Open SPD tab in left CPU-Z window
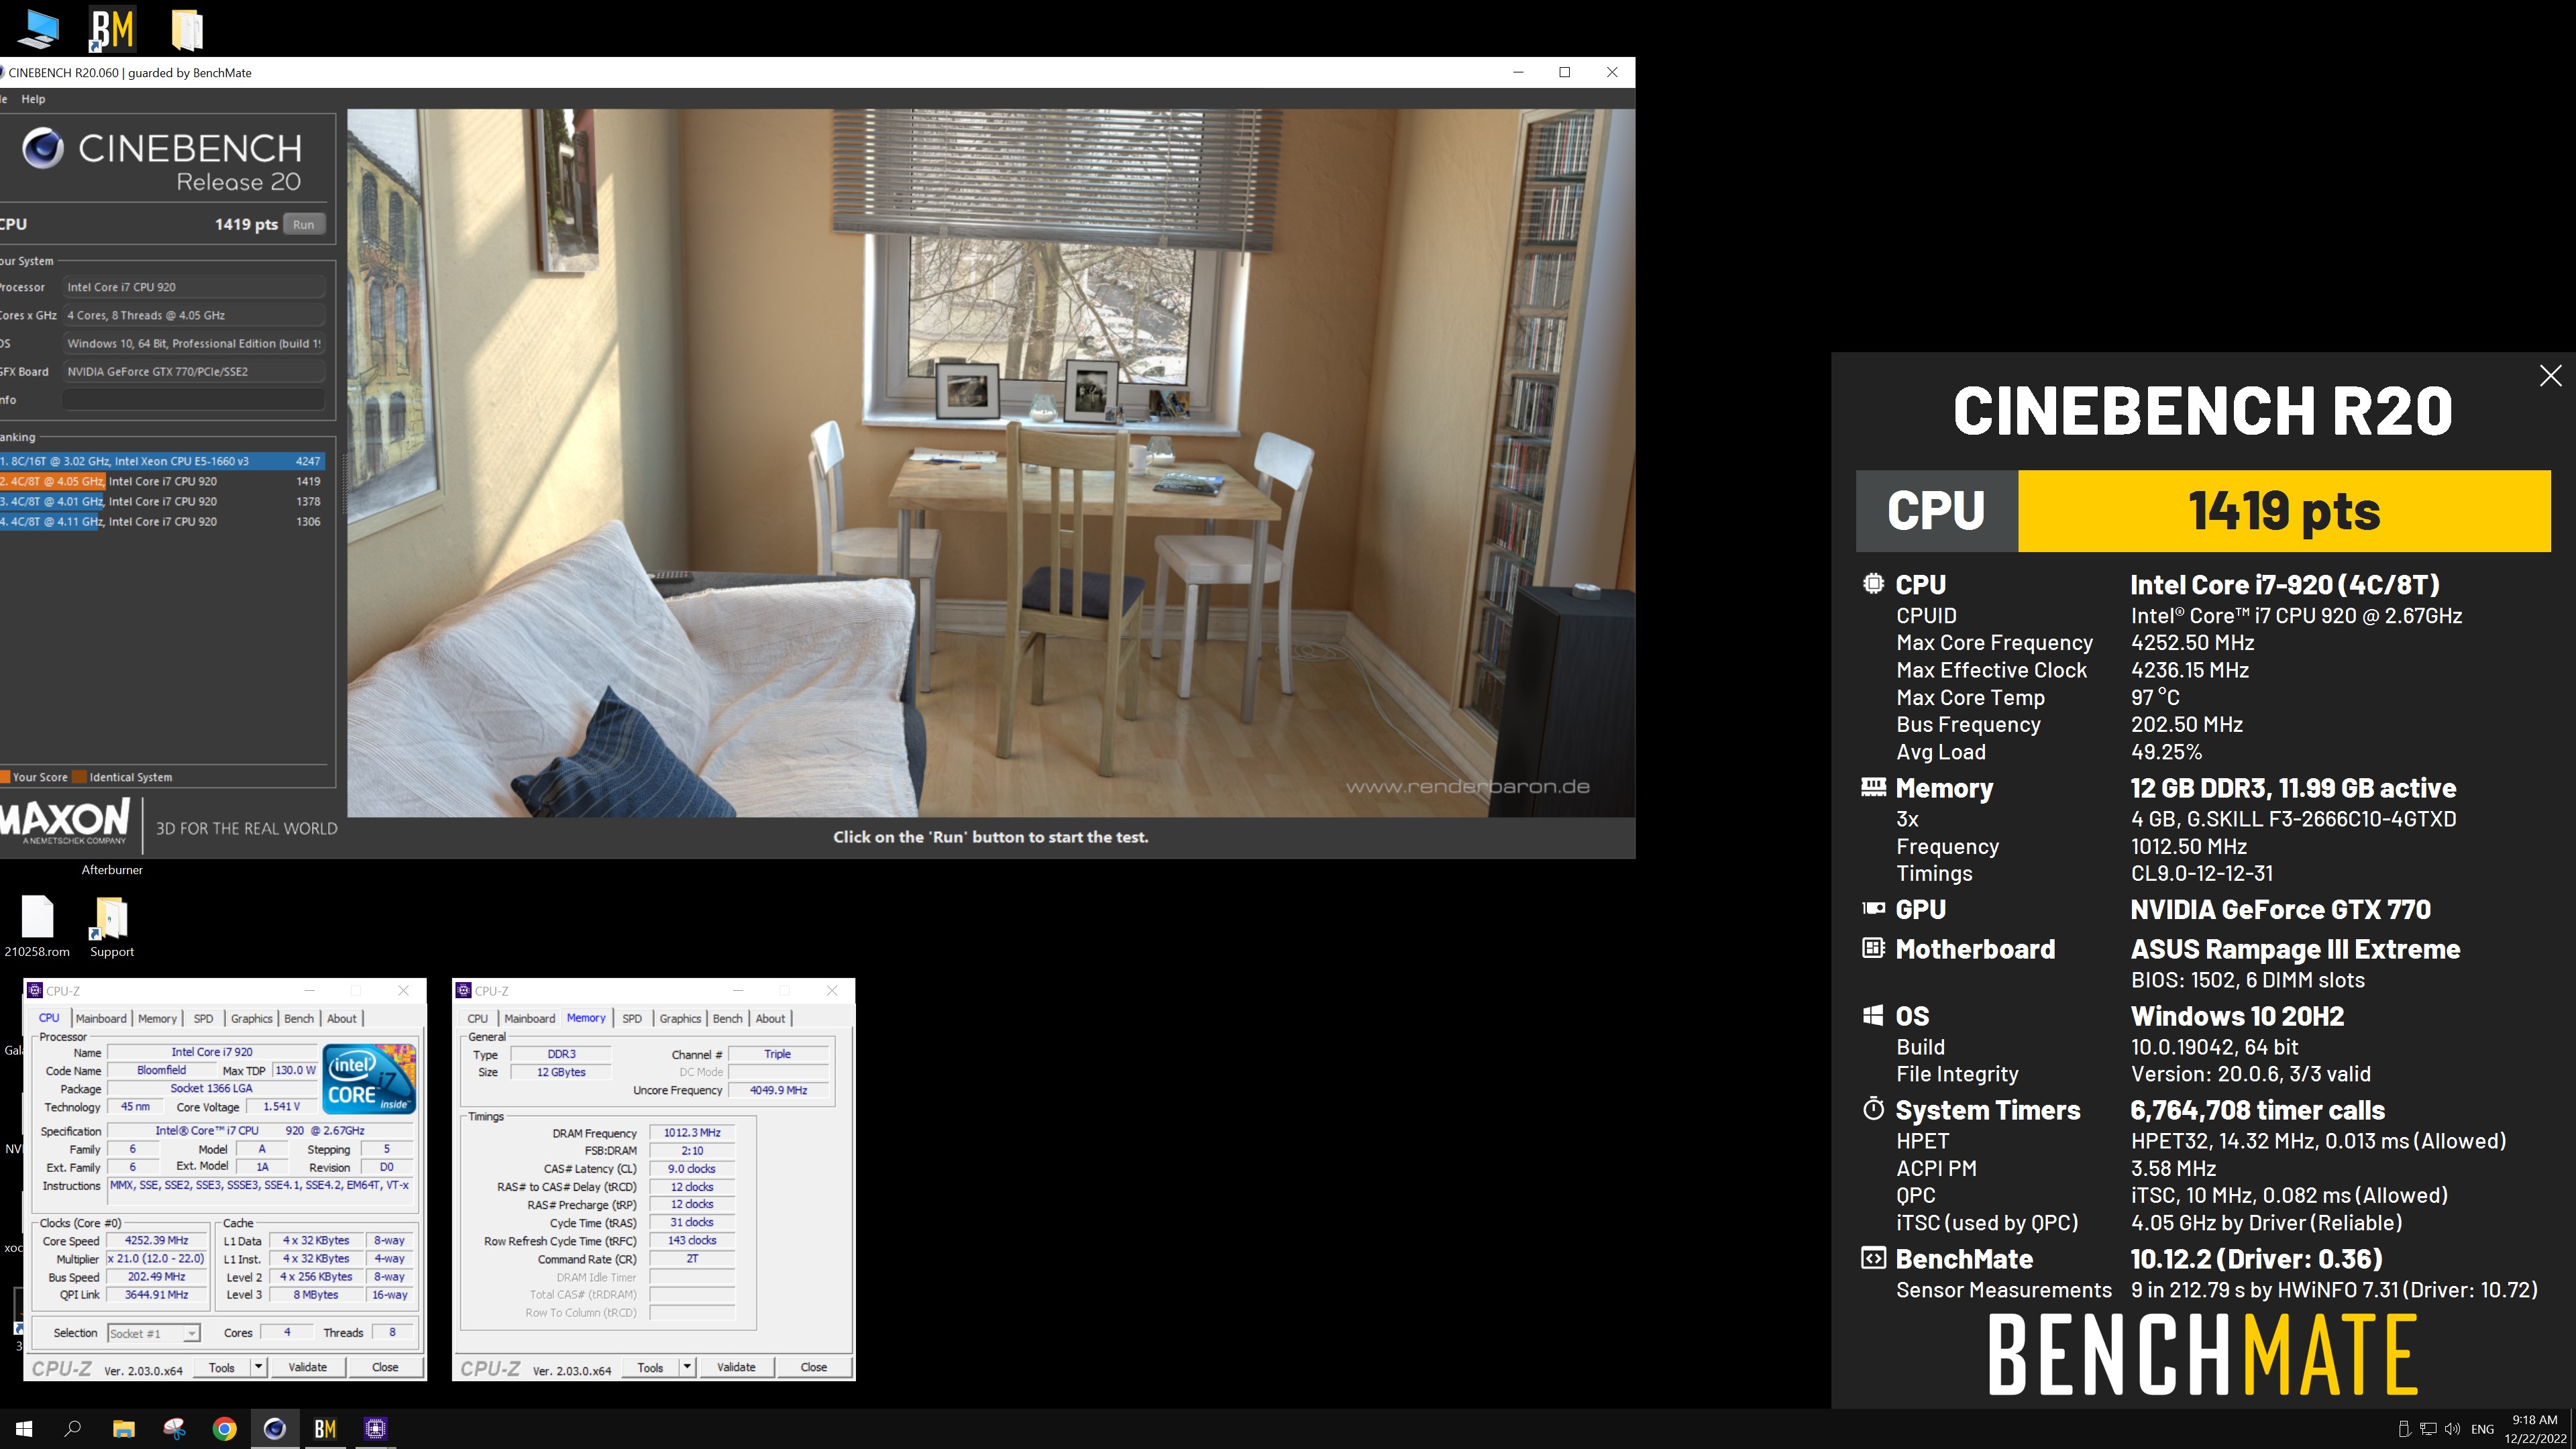The image size is (2576, 1449). tap(203, 1018)
